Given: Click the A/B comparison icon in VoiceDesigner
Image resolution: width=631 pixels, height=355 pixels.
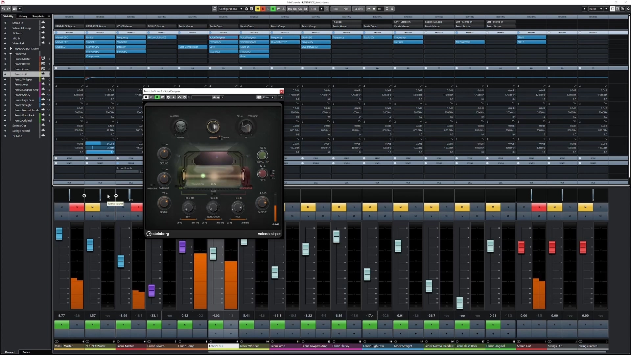Looking at the screenshot, I should [x=168, y=97].
